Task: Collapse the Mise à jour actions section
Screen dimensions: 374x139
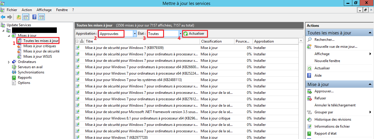Action: 370,85
